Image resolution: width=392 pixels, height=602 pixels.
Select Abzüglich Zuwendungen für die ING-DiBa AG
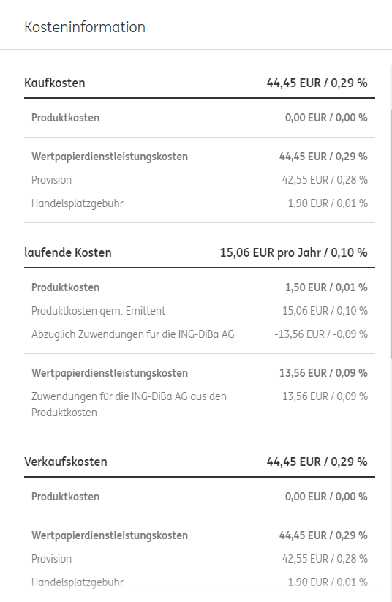click(x=133, y=334)
